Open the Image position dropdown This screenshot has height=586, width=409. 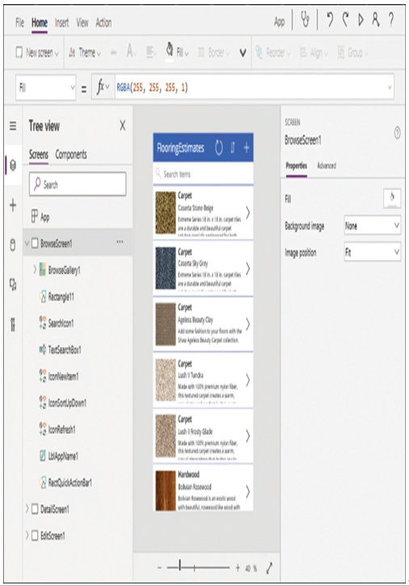373,253
